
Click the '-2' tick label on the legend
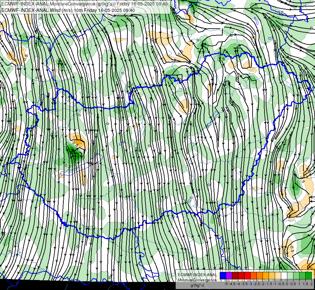point(263,284)
